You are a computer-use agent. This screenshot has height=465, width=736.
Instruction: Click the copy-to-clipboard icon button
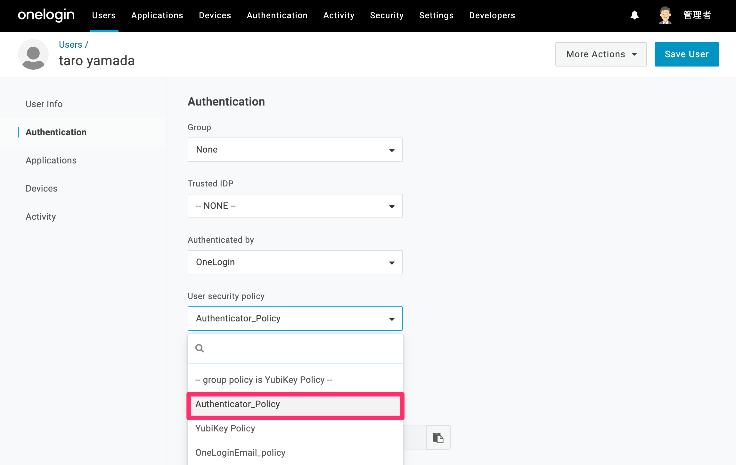(x=438, y=437)
